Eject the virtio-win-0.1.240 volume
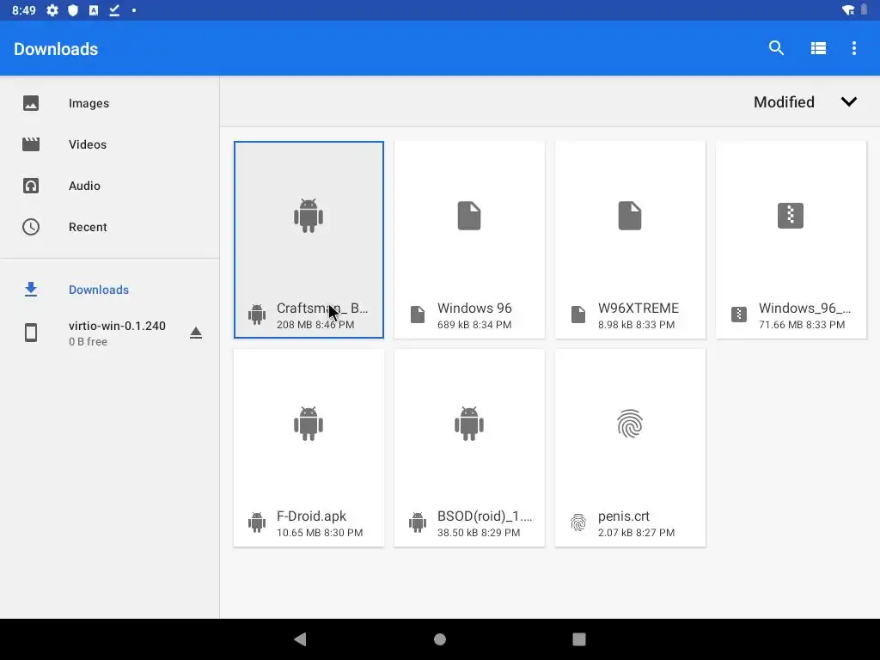Screen dimensions: 880x660 pos(195,333)
